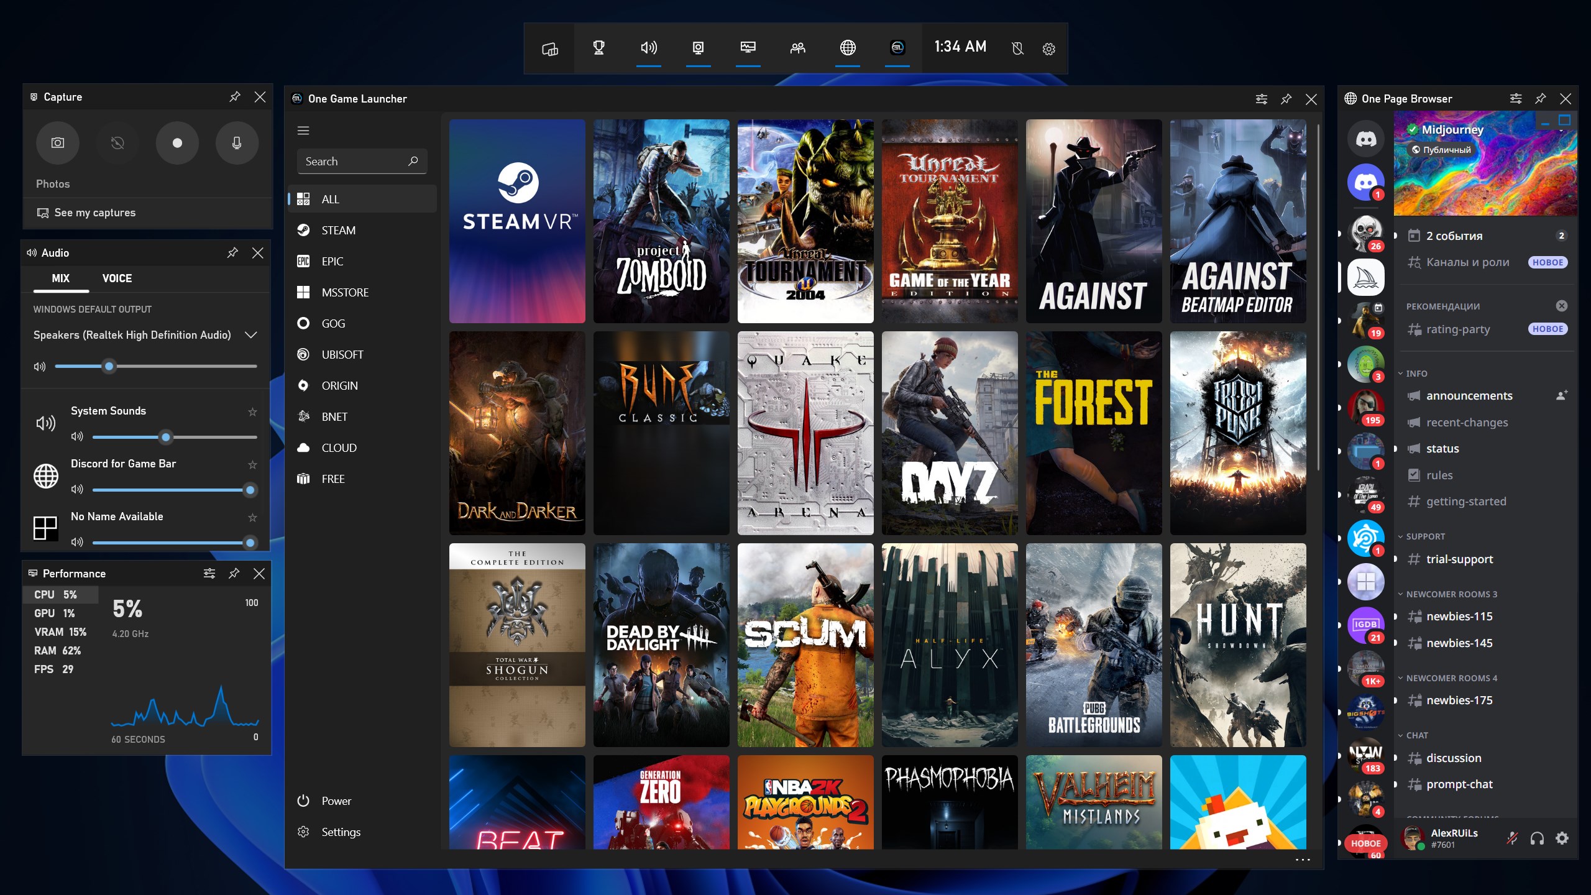Favorite System Sounds with the star
The width and height of the screenshot is (1591, 895).
pos(252,411)
